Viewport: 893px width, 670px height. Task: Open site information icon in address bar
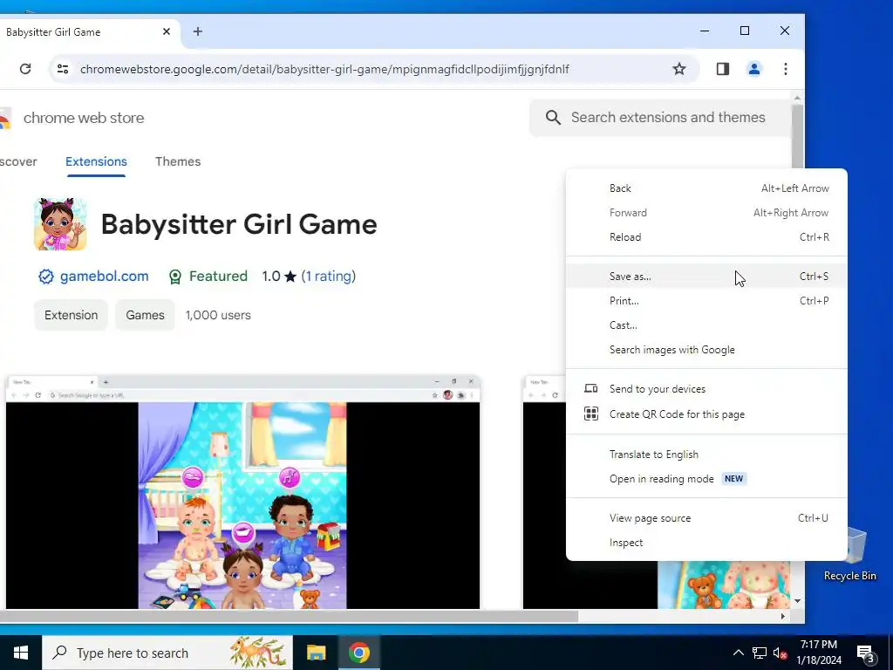[63, 69]
